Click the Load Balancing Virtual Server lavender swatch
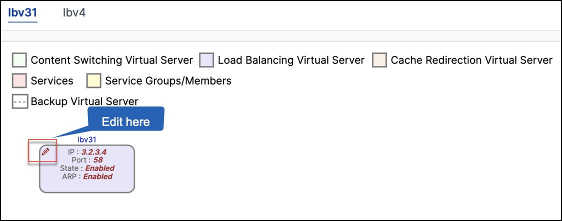 click(x=206, y=60)
